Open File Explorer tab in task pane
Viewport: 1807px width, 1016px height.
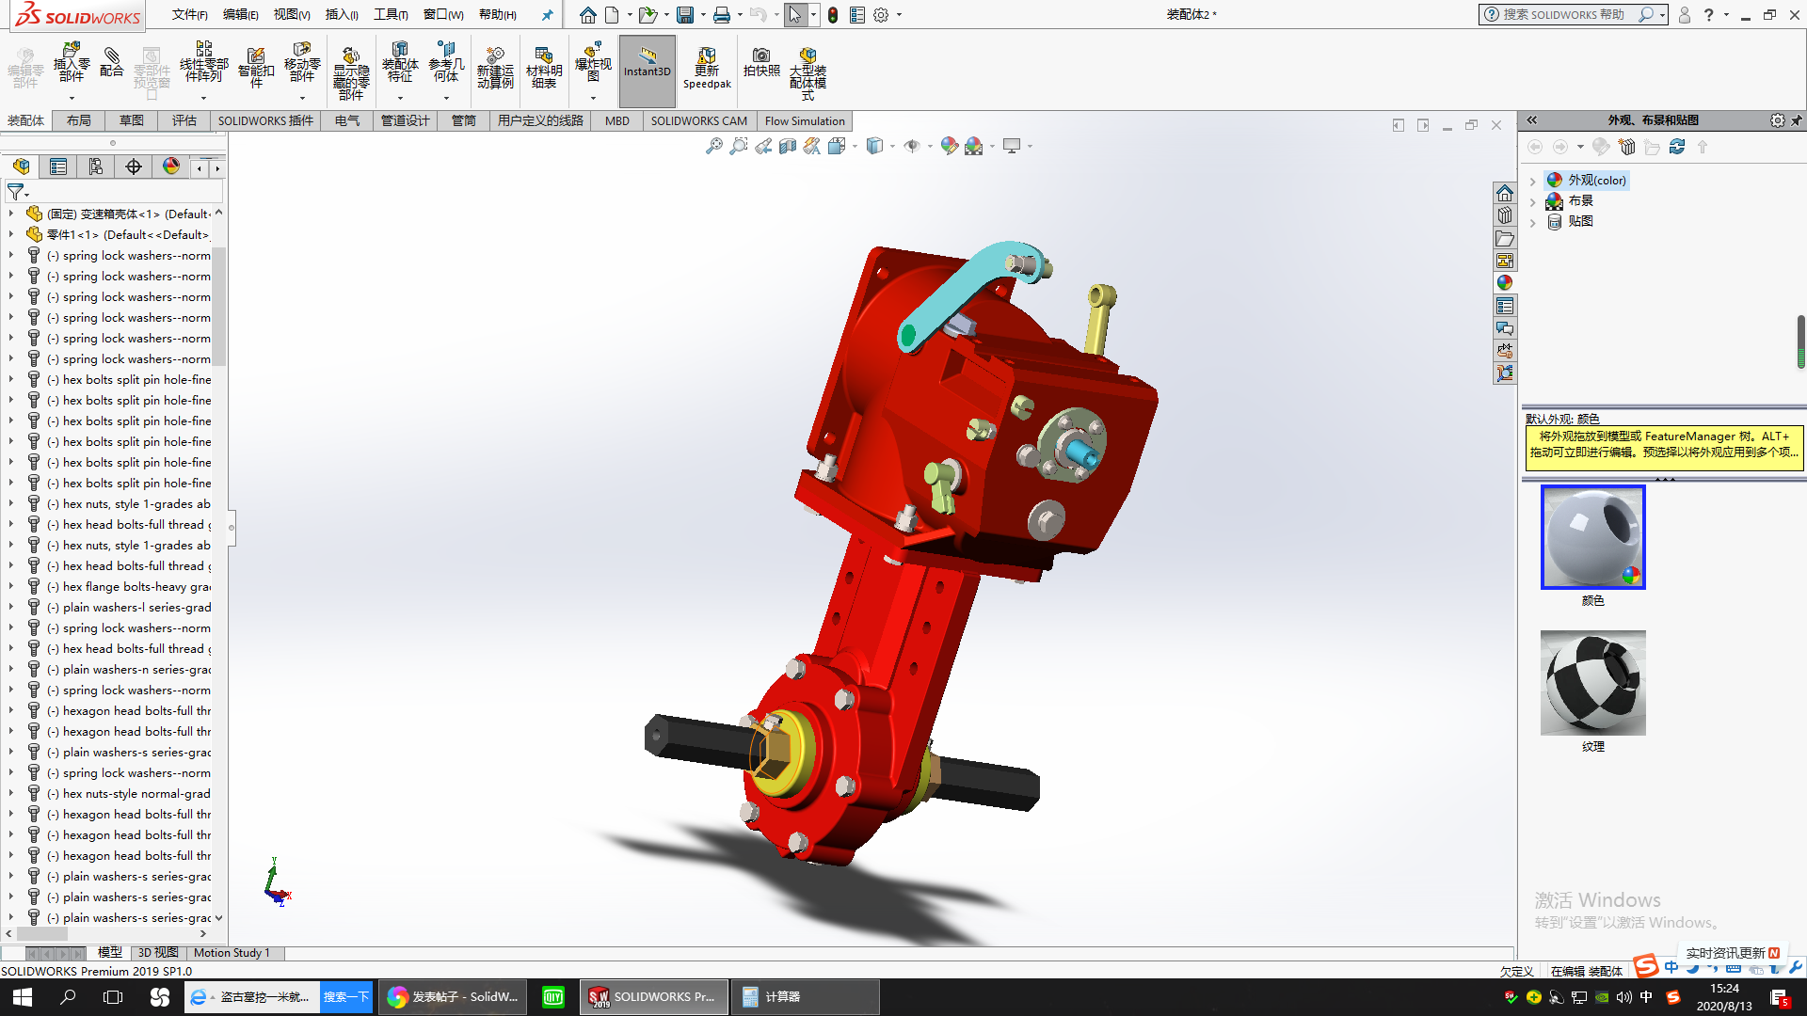[1505, 238]
